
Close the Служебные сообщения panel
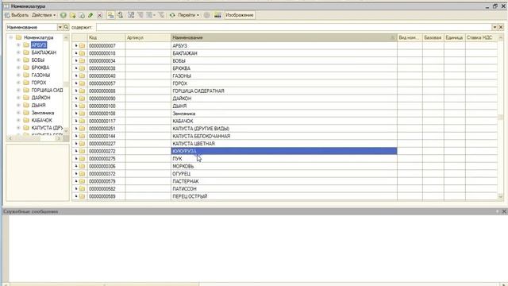(x=504, y=211)
